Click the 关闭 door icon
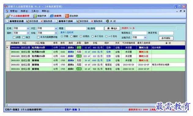 point(107,21)
